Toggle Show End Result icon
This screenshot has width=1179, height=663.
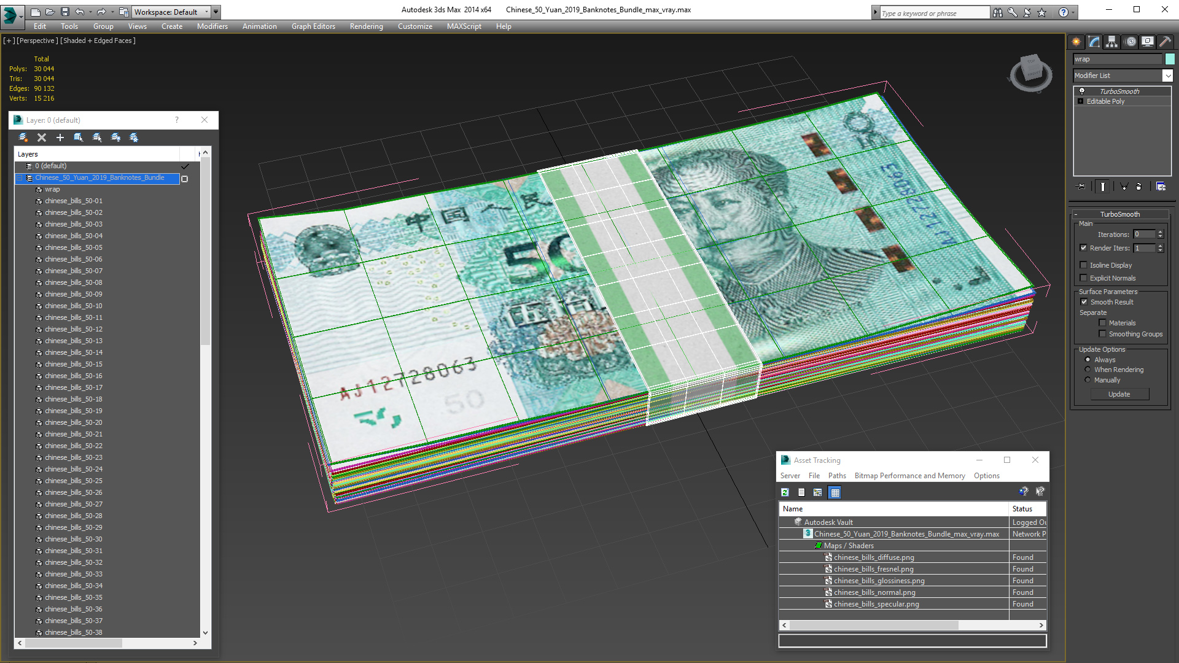pyautogui.click(x=1102, y=187)
